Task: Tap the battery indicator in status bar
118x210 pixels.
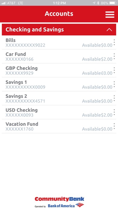Action: click(113, 3)
